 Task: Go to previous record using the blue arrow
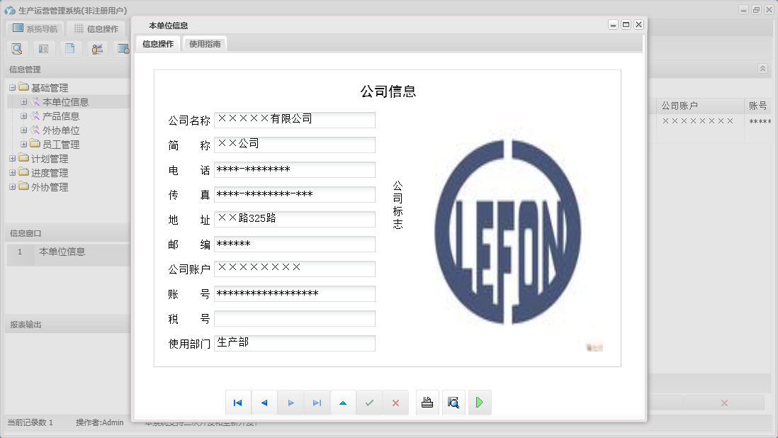264,402
